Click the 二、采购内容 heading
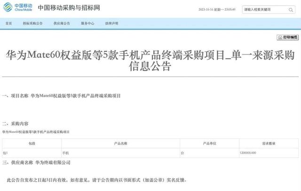 pos(16,124)
